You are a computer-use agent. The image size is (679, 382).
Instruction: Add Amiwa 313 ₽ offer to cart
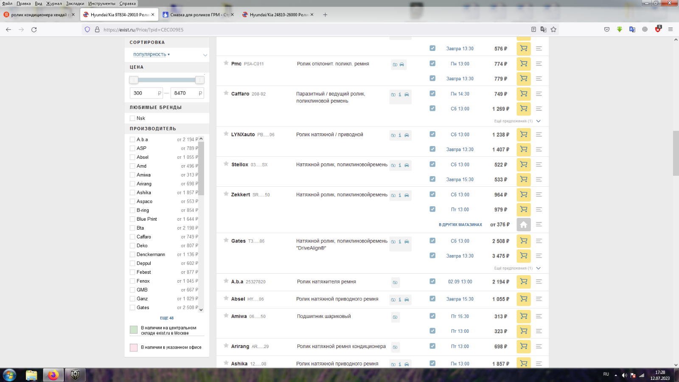pyautogui.click(x=524, y=317)
